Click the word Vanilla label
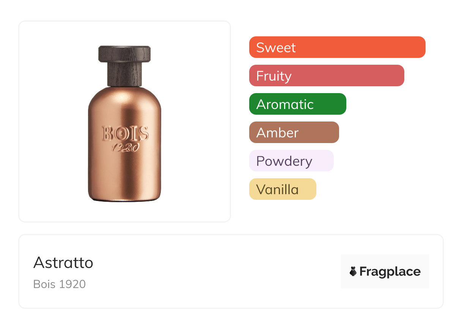 [x=277, y=189]
